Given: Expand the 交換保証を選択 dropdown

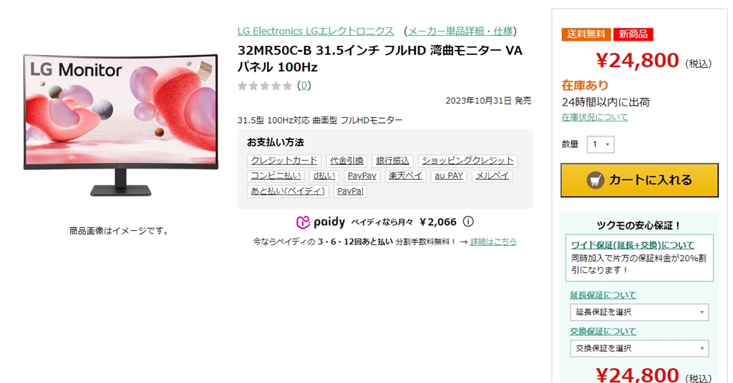Looking at the screenshot, I should click(639, 349).
